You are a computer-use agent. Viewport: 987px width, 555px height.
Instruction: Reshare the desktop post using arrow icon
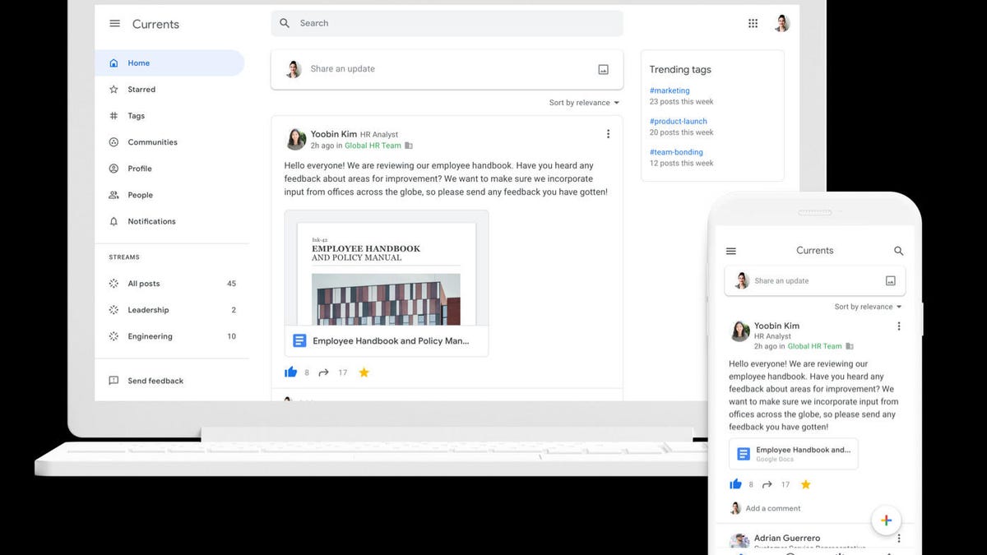324,372
